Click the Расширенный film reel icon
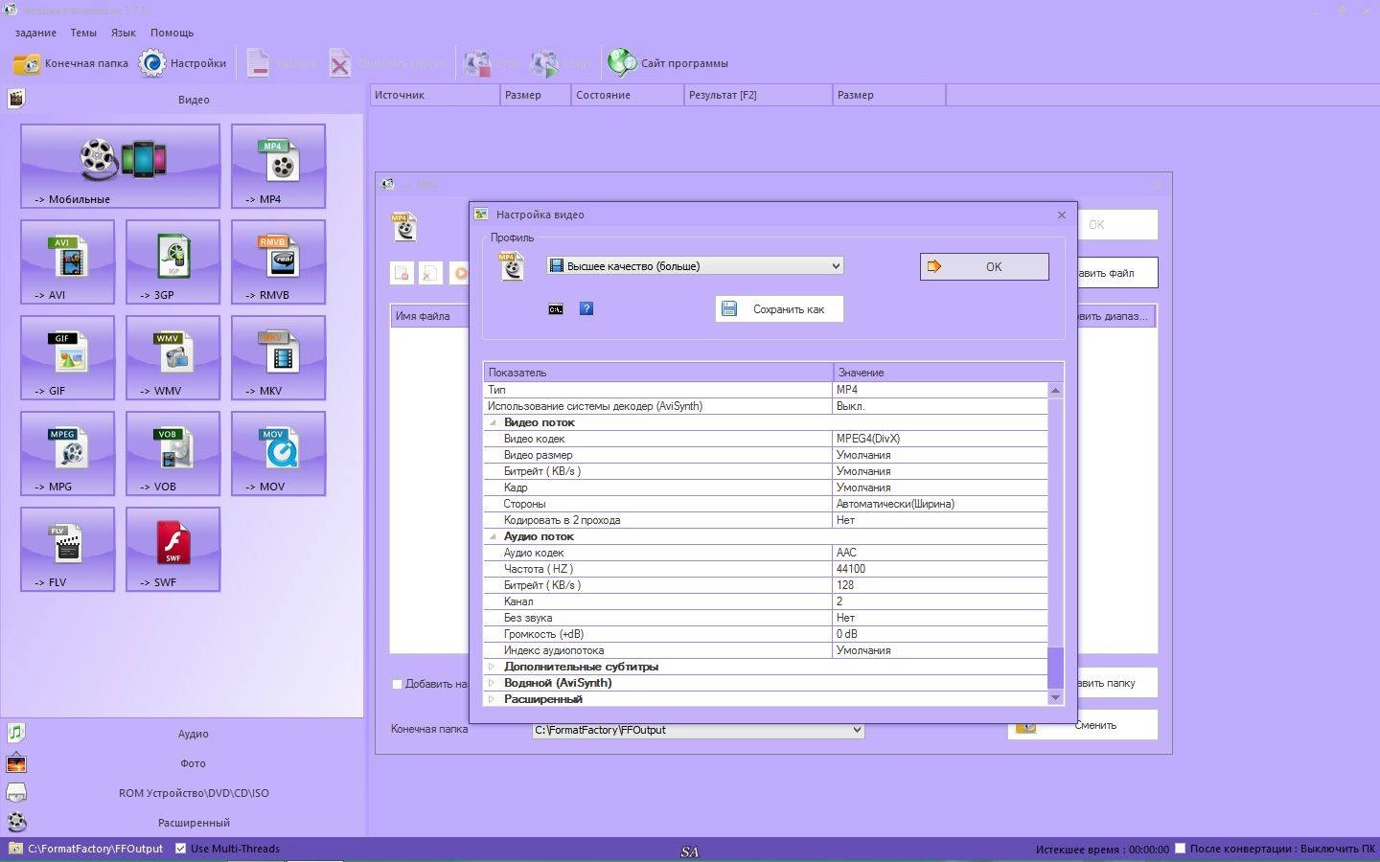Viewport: 1380px width, 862px height. point(16,822)
